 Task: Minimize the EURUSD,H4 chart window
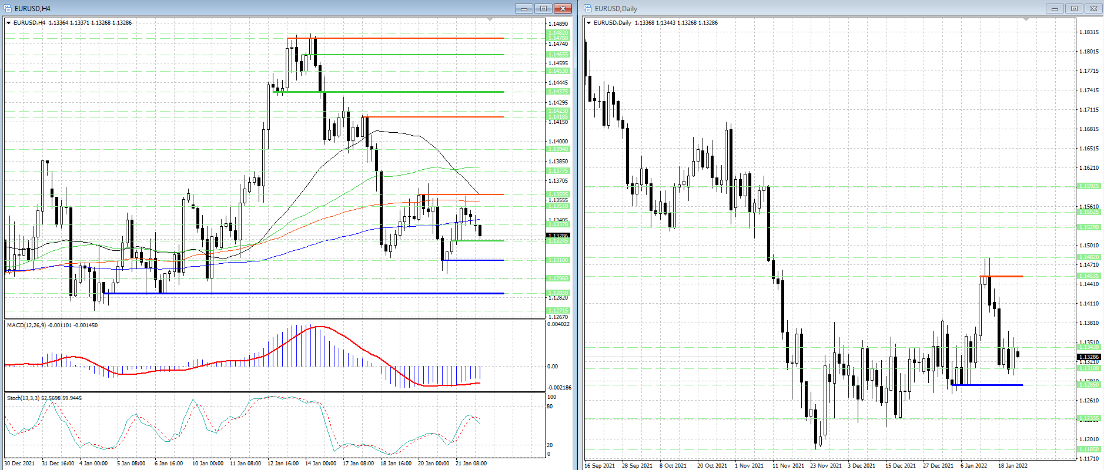tap(524, 8)
